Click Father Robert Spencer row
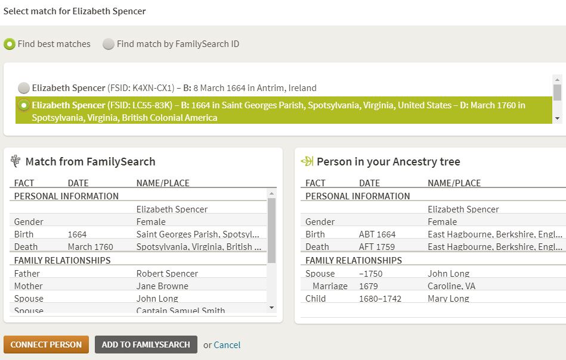 click(137, 274)
